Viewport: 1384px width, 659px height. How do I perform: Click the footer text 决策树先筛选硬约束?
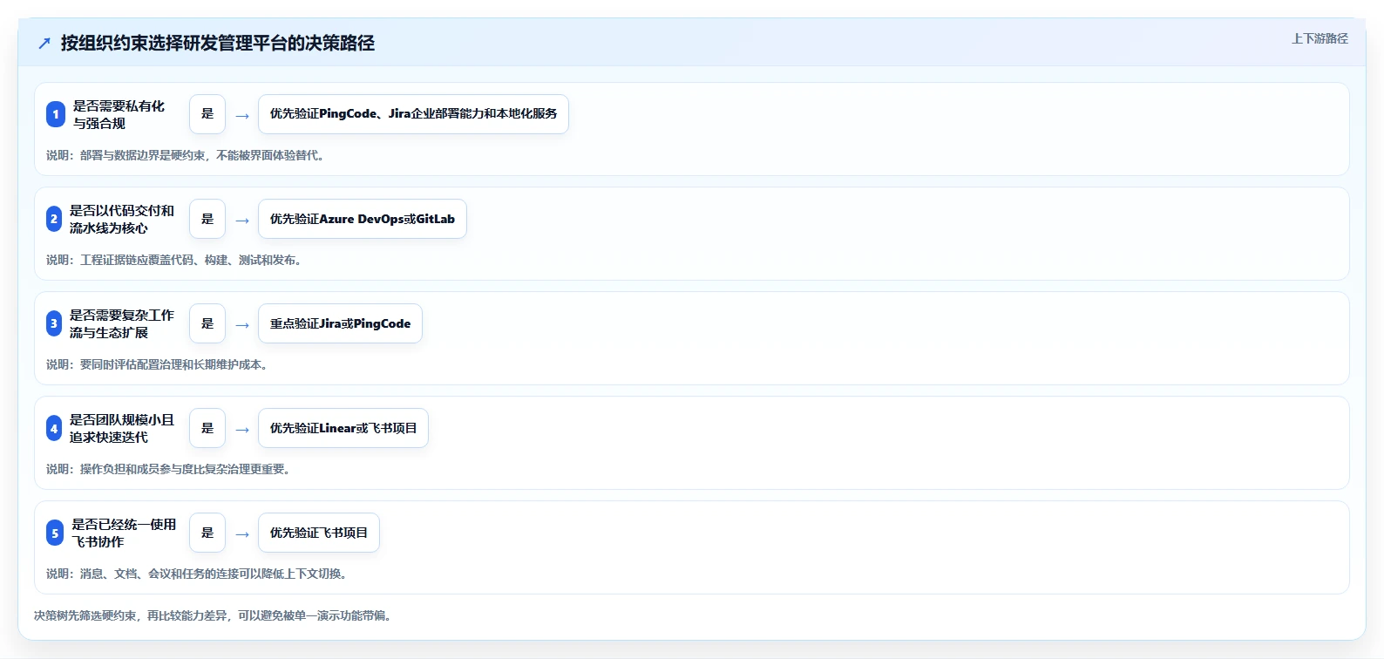coord(214,615)
